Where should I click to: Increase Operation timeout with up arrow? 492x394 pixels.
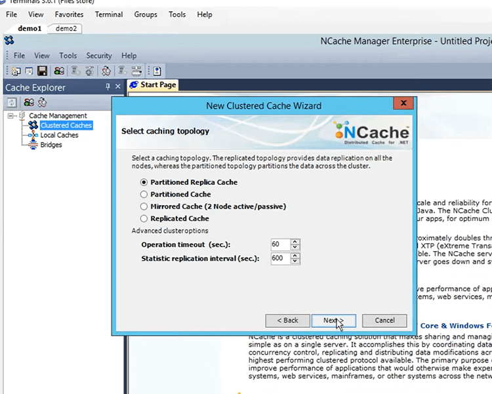[x=295, y=241]
